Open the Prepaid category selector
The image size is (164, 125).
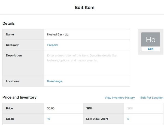coord(52,45)
